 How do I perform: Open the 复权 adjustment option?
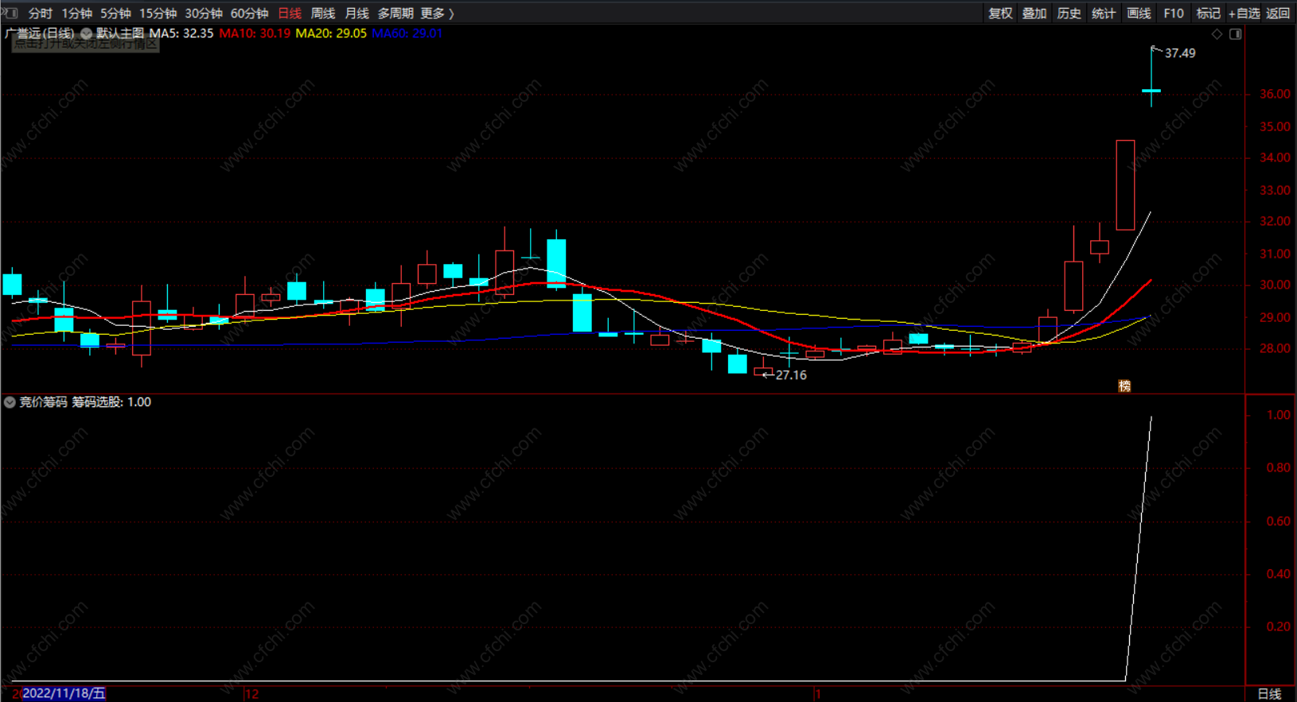coord(1000,14)
